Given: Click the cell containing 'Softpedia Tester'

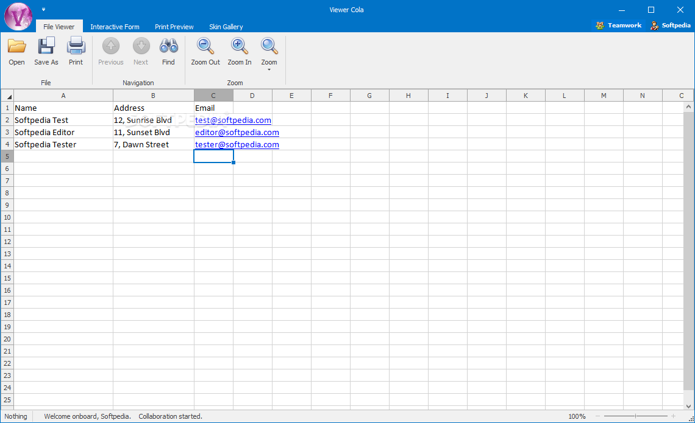Looking at the screenshot, I should coord(63,145).
